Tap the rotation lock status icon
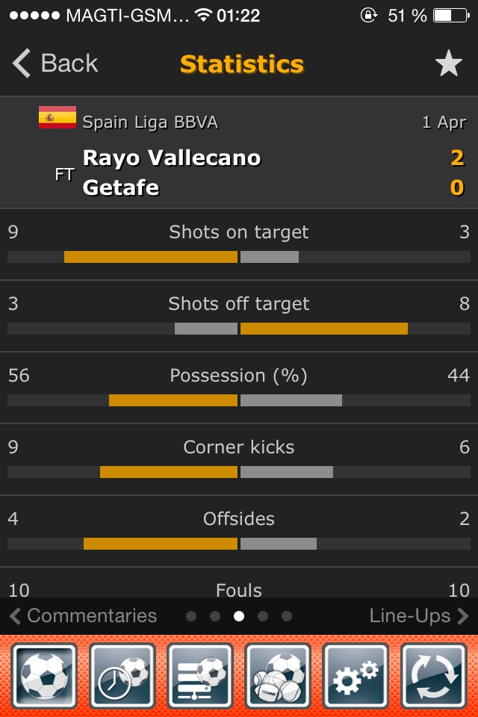The height and width of the screenshot is (717, 478). (x=368, y=16)
